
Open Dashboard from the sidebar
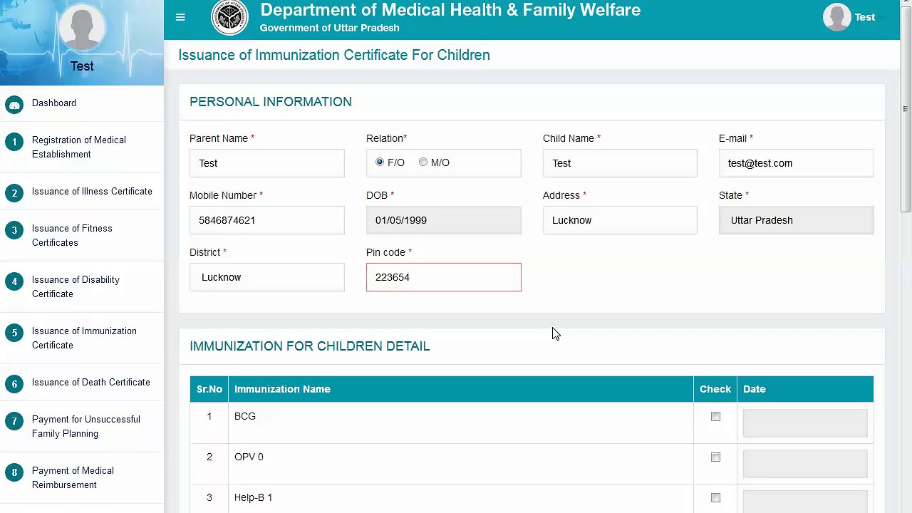tap(54, 103)
